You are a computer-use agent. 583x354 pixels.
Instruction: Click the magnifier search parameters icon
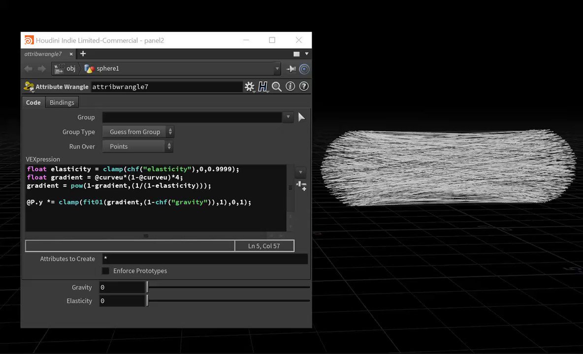tap(277, 87)
